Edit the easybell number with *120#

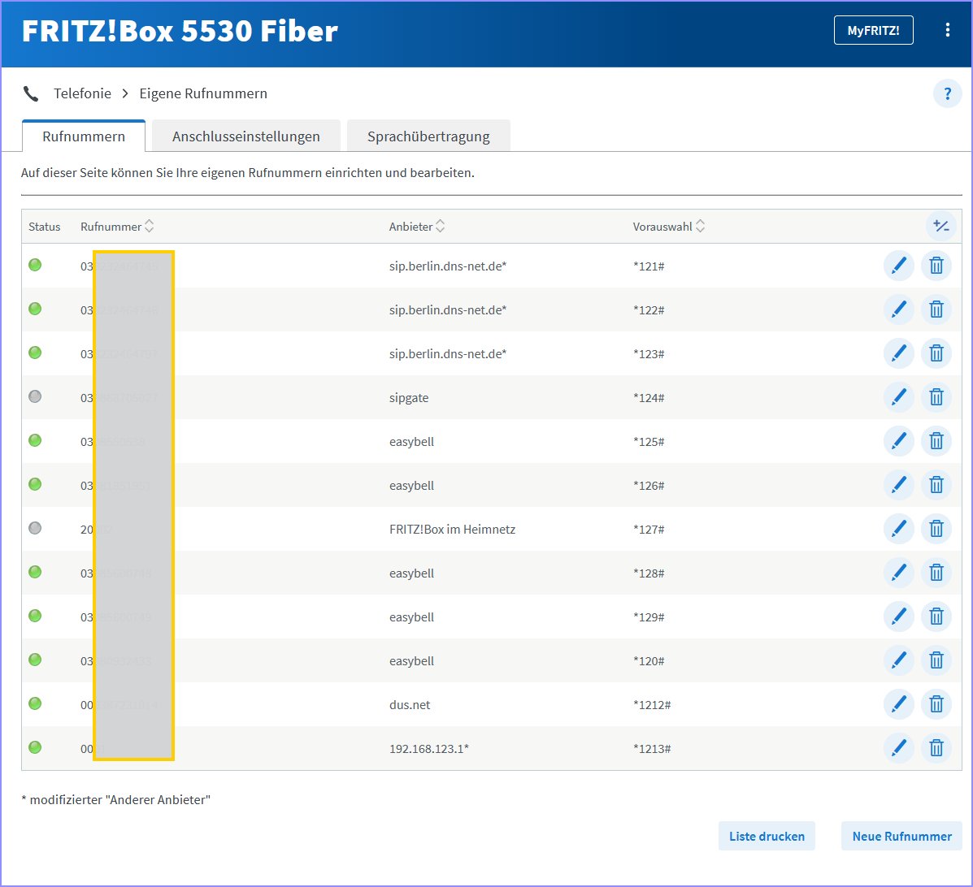tap(898, 660)
